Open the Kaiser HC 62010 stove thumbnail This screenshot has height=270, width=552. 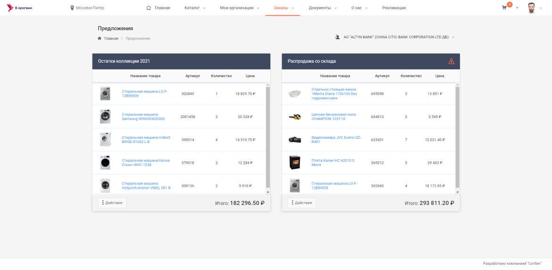click(295, 163)
